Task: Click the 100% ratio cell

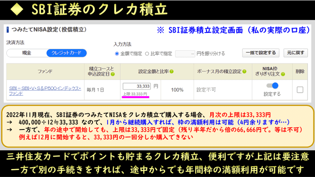Action: click(177, 90)
